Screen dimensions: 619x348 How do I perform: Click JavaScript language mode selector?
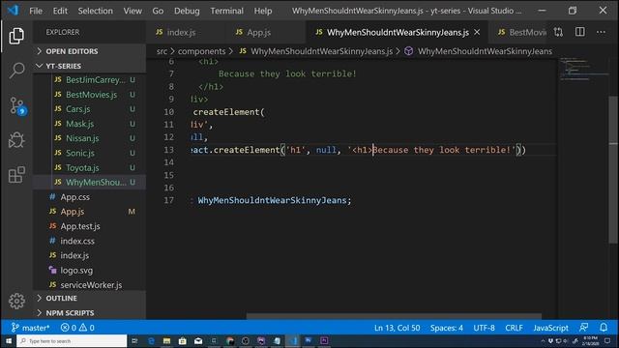[x=550, y=328]
